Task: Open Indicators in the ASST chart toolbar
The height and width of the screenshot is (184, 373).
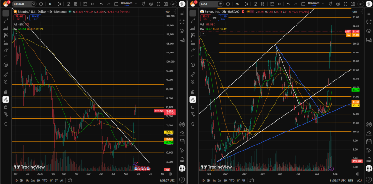Action: pyautogui.click(x=256, y=4)
